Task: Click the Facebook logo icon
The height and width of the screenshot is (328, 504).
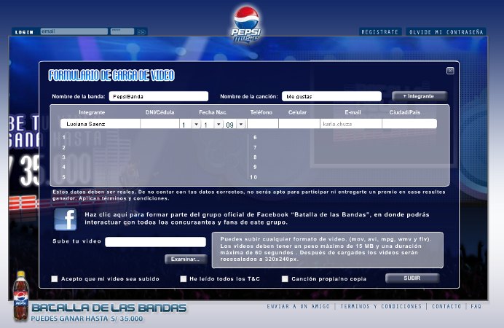Action: click(x=66, y=219)
